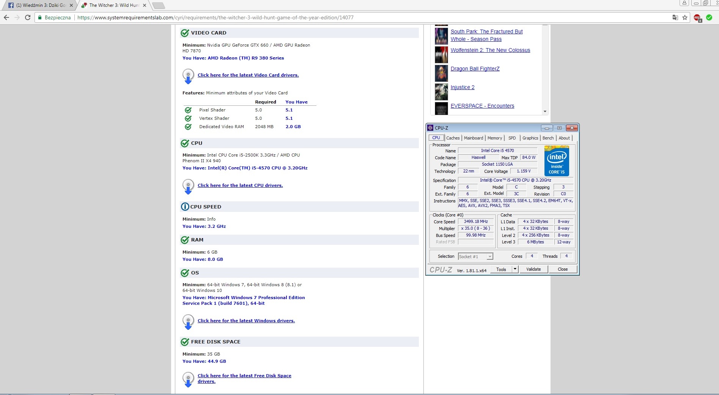Open the latest Windows drivers link
The image size is (719, 395).
(x=246, y=321)
